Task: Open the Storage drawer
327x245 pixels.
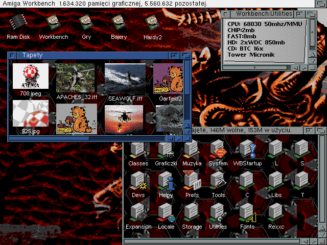Action: pos(192,213)
